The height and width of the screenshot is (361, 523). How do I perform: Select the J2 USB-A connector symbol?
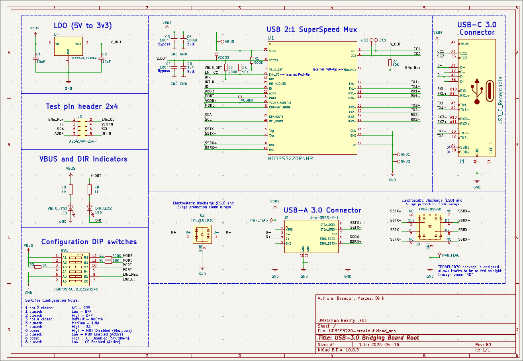(x=311, y=237)
